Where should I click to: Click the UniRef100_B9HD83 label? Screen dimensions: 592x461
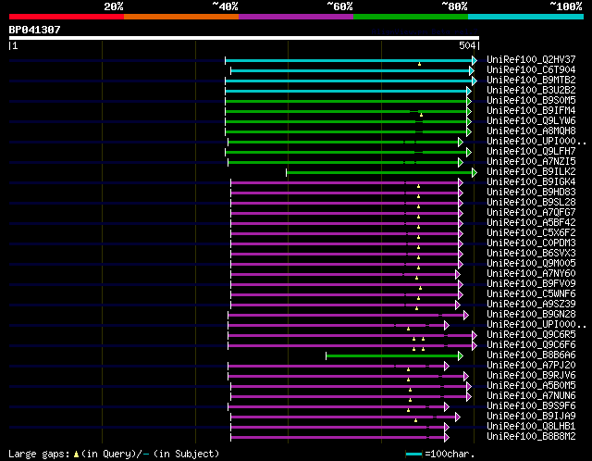(531, 192)
